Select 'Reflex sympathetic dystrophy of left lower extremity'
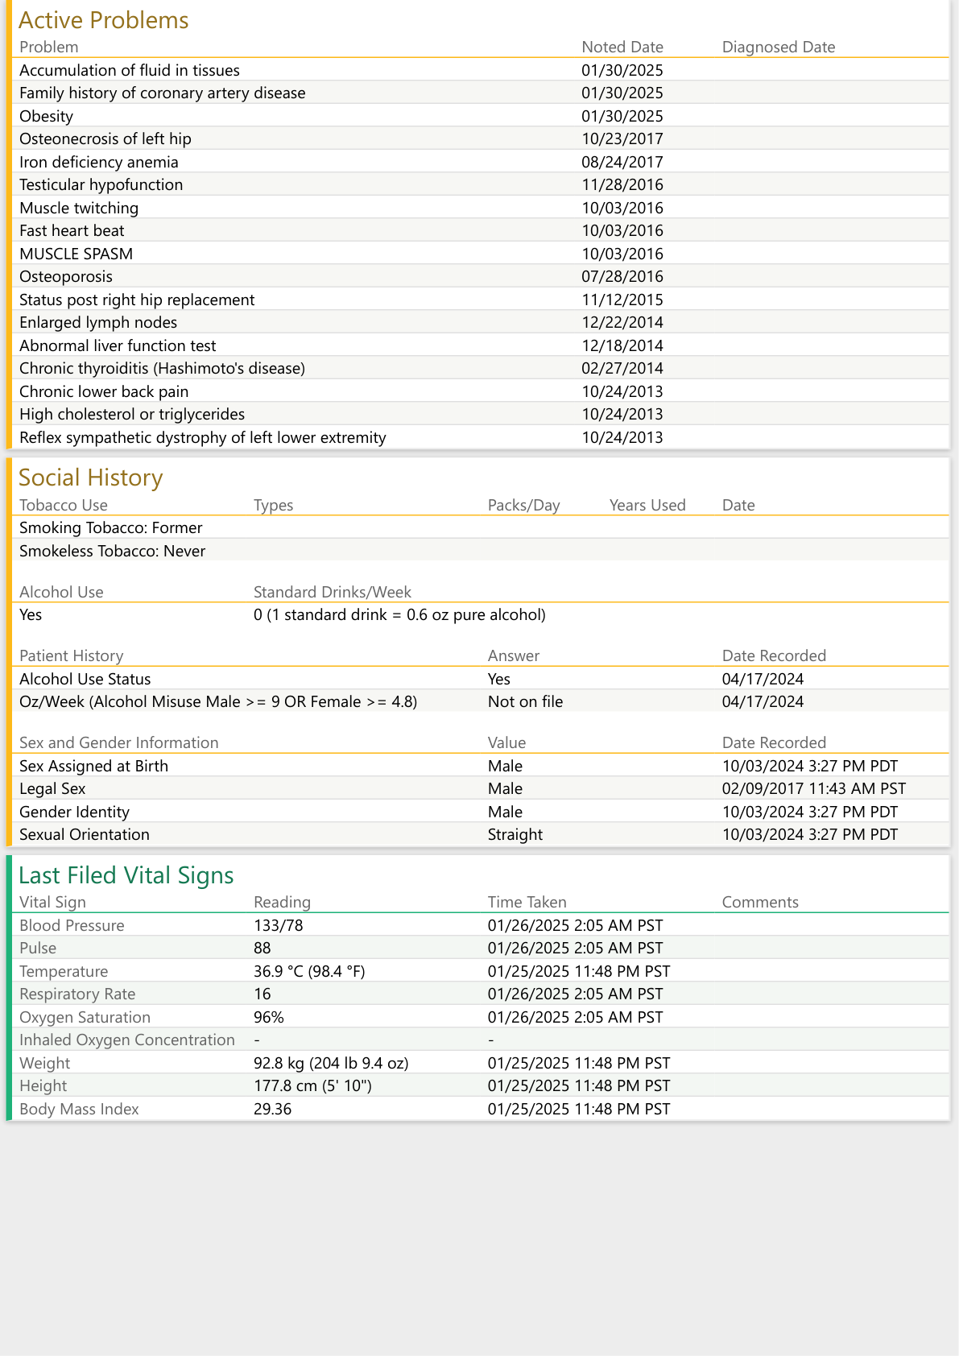 203,437
